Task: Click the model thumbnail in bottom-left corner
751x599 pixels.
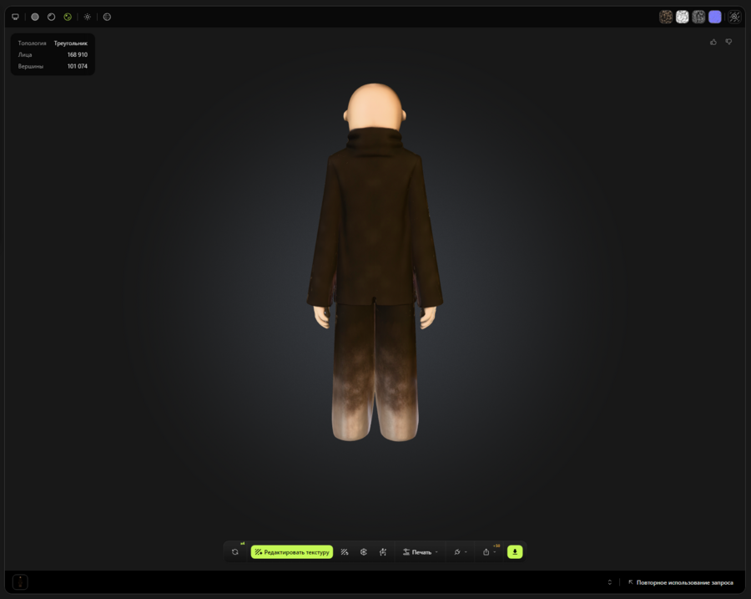Action: pyautogui.click(x=20, y=582)
